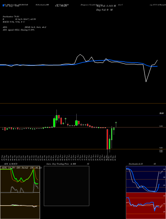Open the blue Stochastics chart panel
This screenshot has height=219, width=166.
(146, 179)
